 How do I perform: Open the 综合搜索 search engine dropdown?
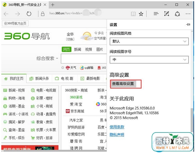coord(47,58)
